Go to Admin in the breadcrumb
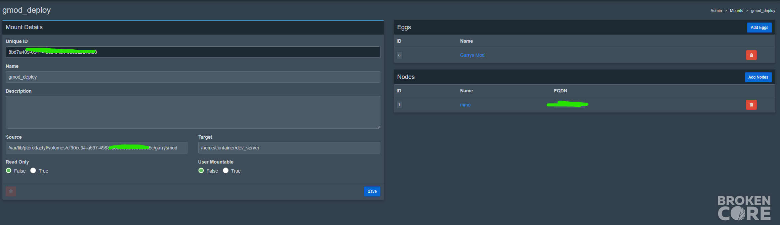This screenshot has height=225, width=780. click(x=716, y=11)
